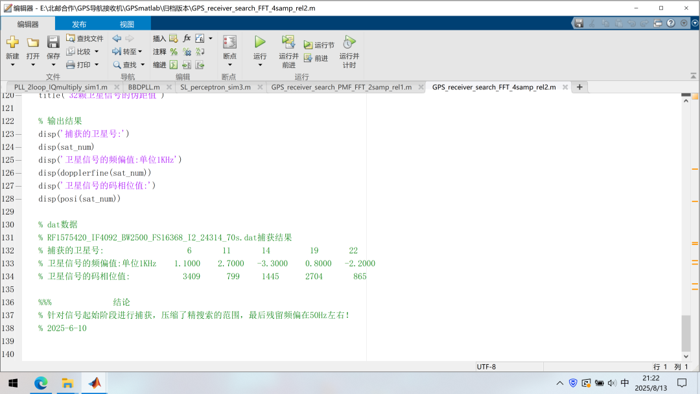Switch to the 发布 (Publish) ribbon tab
The image size is (700, 394).
click(x=79, y=24)
